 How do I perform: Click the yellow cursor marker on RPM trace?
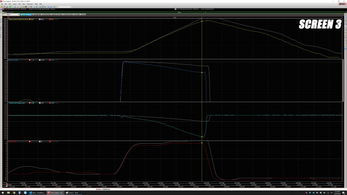point(202,21)
